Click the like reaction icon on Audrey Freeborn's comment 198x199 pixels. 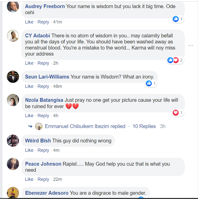(176, 19)
